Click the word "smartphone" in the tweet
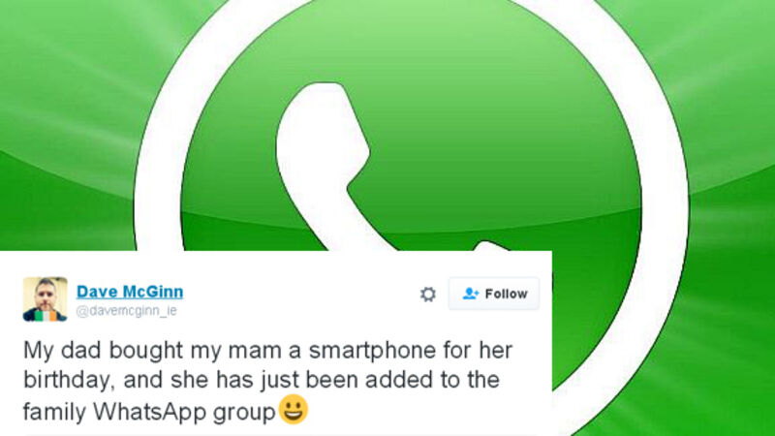 pyautogui.click(x=373, y=351)
